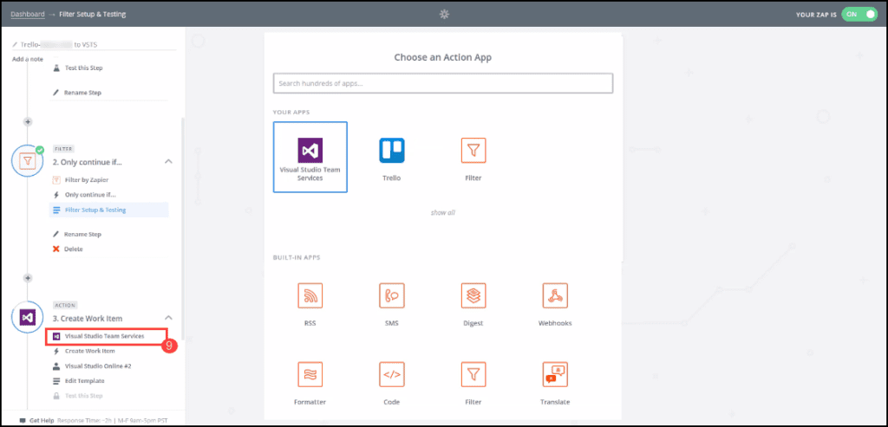Choose the Trello app icon
The width and height of the screenshot is (888, 427).
tap(391, 152)
